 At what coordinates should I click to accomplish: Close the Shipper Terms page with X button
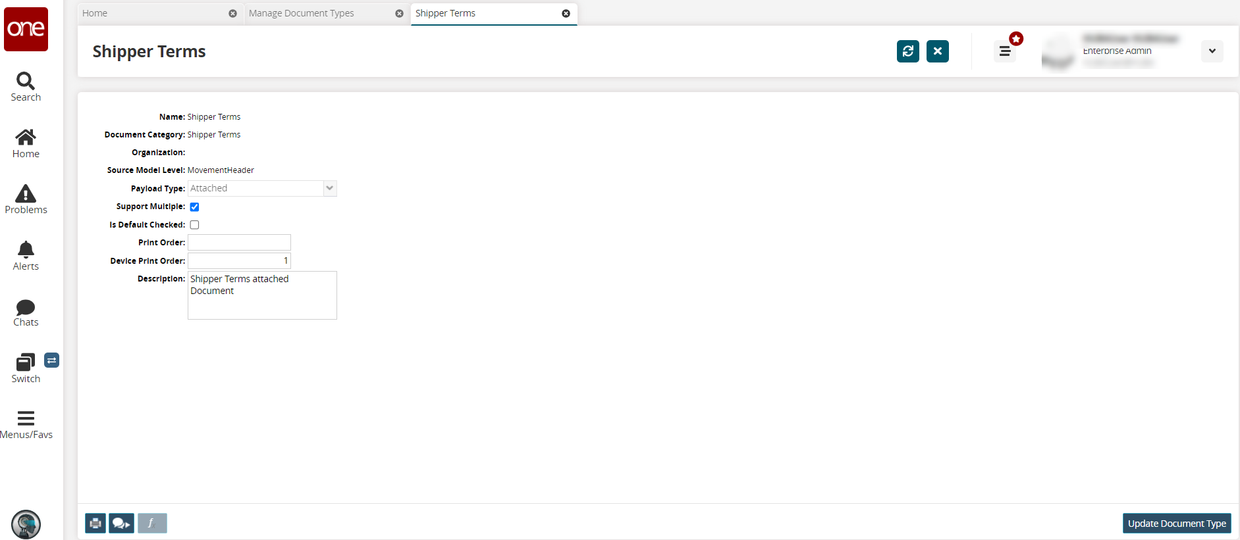click(x=938, y=51)
